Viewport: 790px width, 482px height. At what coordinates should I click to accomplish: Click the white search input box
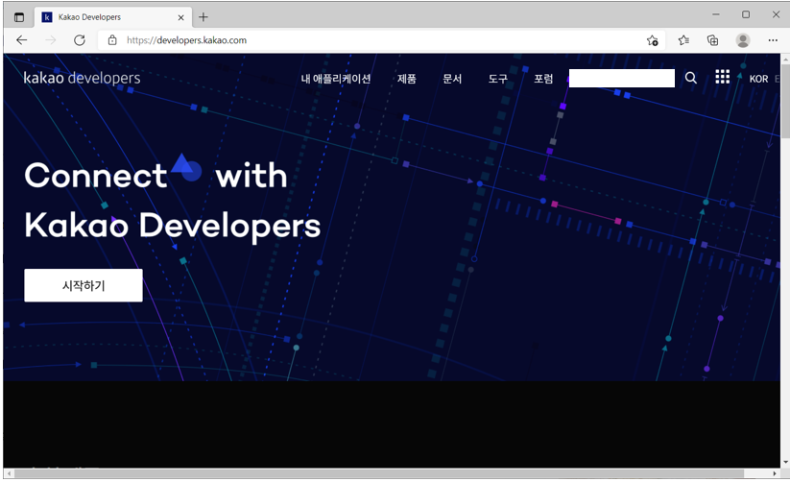(x=622, y=78)
